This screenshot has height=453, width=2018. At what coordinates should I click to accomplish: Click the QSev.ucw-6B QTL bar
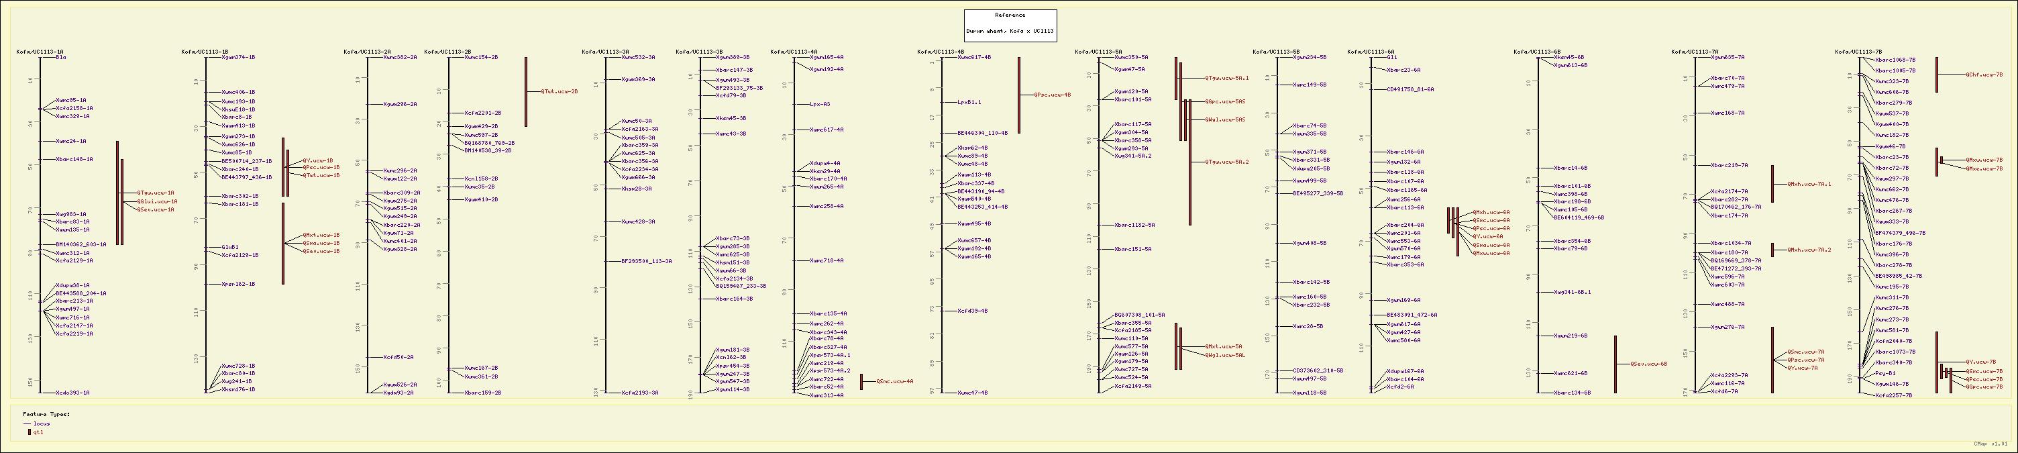[1615, 364]
